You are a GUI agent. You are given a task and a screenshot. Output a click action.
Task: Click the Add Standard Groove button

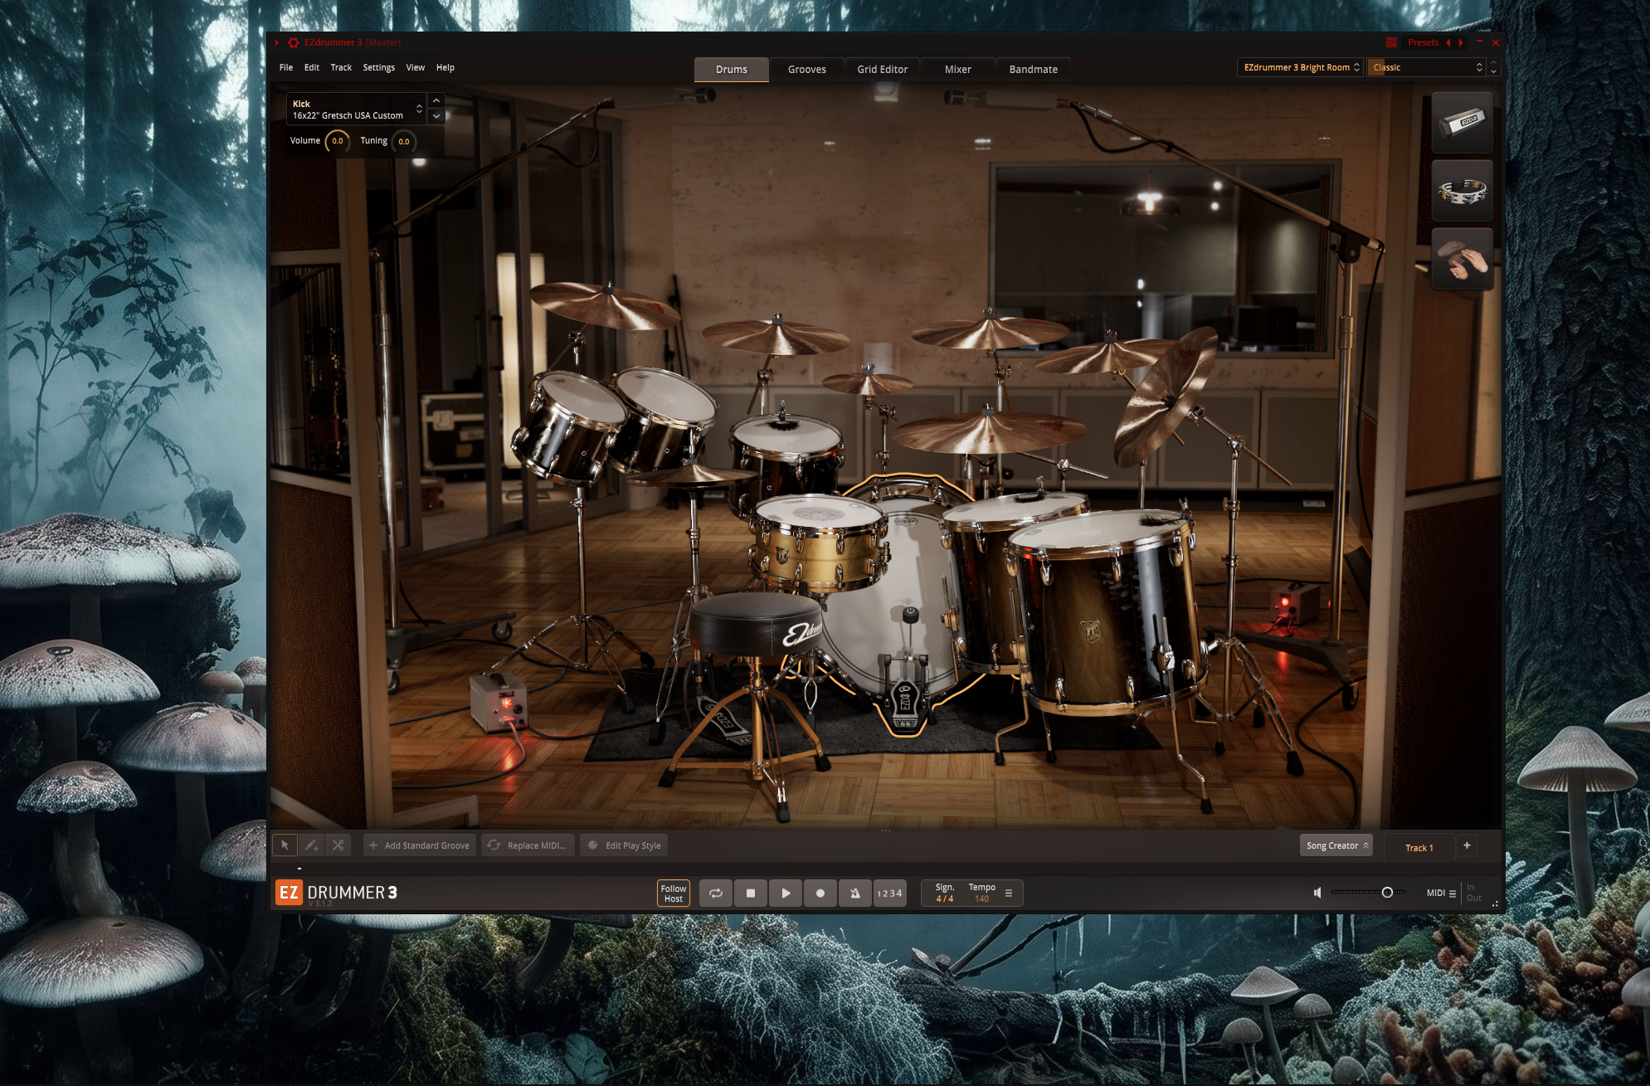pyautogui.click(x=420, y=845)
